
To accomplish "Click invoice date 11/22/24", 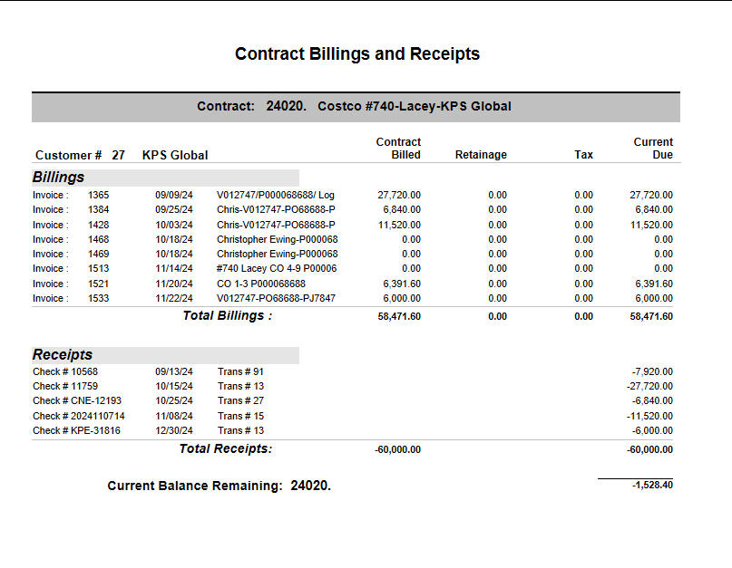I will pos(173,298).
